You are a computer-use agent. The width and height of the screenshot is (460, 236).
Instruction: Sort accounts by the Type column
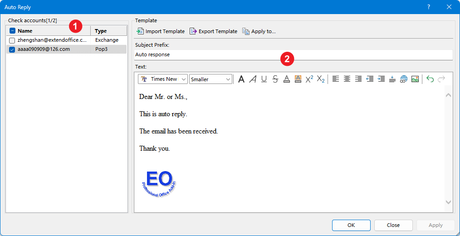pyautogui.click(x=108, y=31)
